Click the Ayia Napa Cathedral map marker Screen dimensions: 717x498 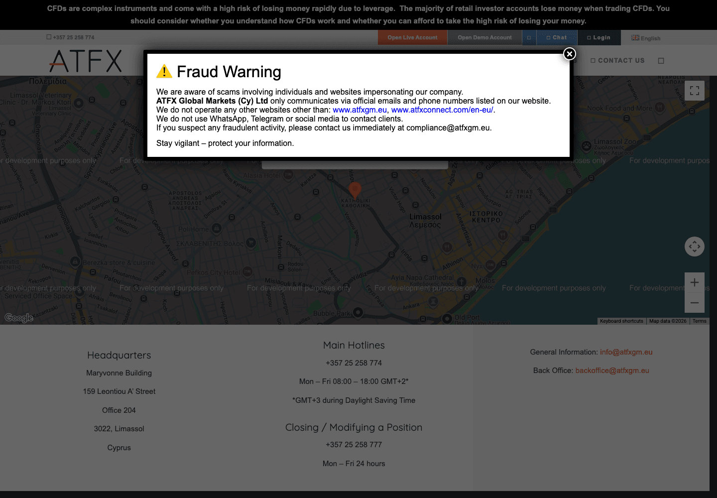coord(462,282)
